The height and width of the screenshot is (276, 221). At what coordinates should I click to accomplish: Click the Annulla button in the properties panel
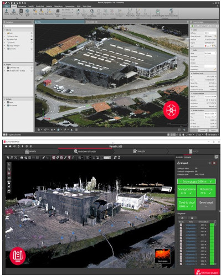point(203,131)
